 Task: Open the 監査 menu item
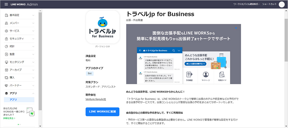[x=19, y=54]
